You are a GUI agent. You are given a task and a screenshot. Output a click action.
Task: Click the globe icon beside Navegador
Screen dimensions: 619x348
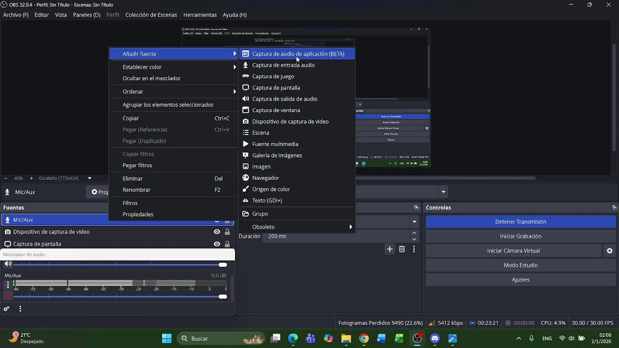click(x=246, y=178)
